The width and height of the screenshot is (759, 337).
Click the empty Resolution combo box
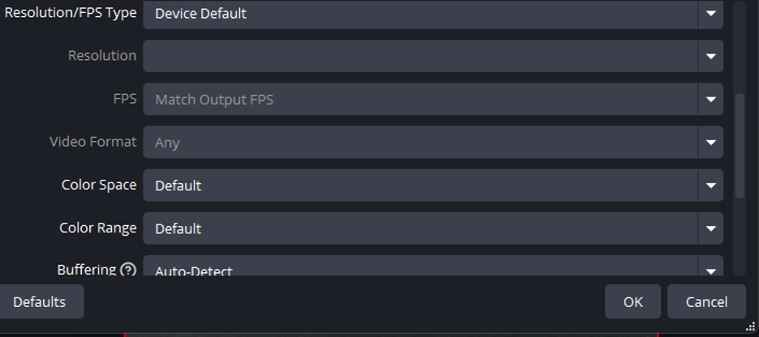click(420, 57)
